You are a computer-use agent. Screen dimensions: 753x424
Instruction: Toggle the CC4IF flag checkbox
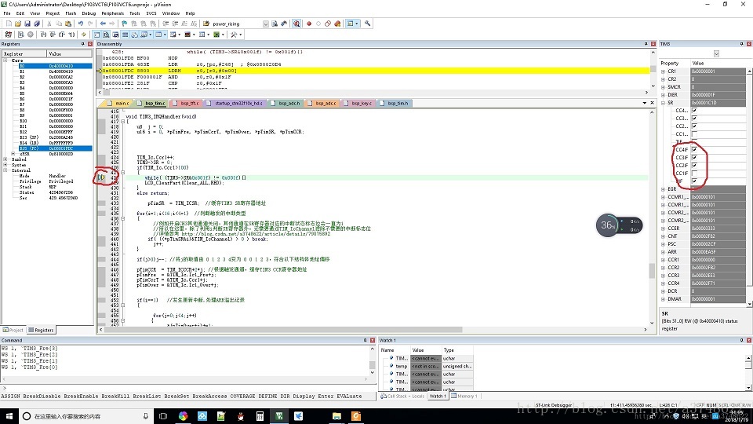(x=694, y=149)
